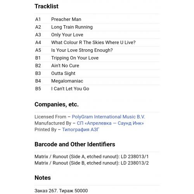Select track B5 I Can't Let You Go
The height and width of the screenshot is (194, 194).
[97, 89]
